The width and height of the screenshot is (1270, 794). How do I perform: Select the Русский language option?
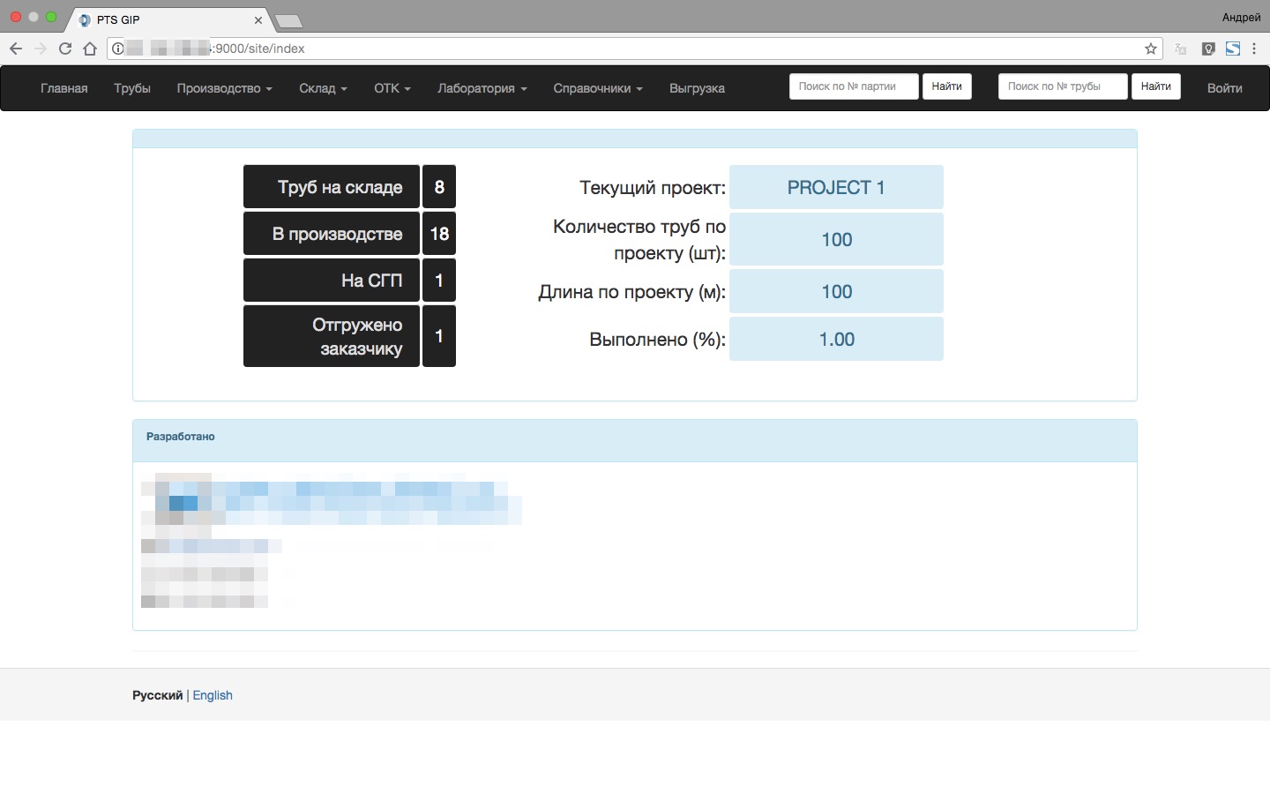[158, 695]
